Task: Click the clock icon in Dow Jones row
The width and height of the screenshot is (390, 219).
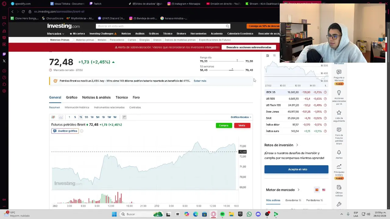Action: point(325,112)
